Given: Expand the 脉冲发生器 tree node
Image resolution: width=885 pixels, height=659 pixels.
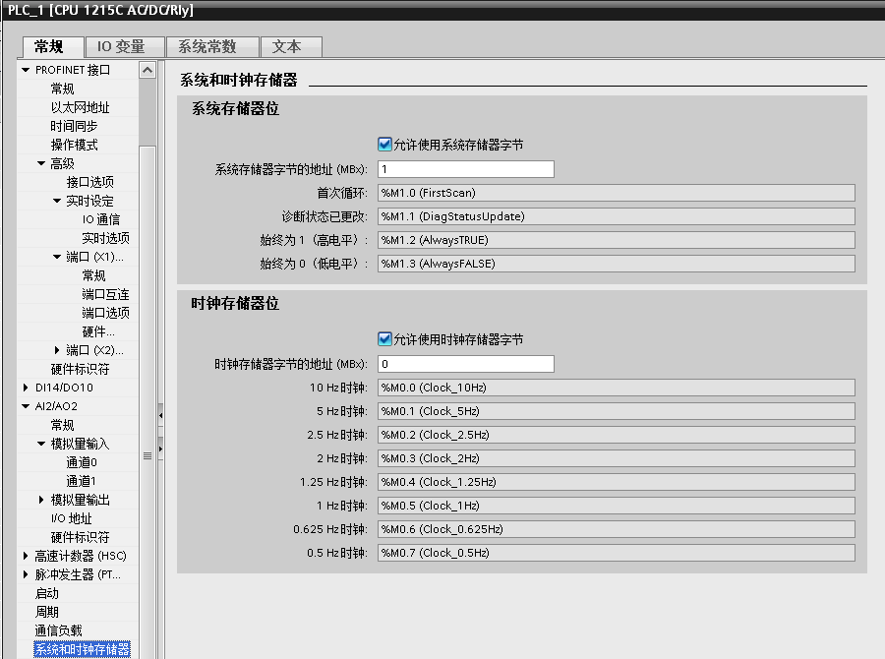Looking at the screenshot, I should coord(26,574).
